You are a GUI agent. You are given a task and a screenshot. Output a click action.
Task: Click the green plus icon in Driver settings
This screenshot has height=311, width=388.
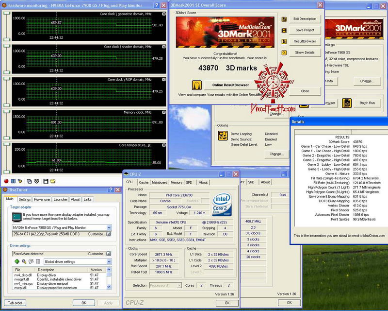tap(17, 261)
